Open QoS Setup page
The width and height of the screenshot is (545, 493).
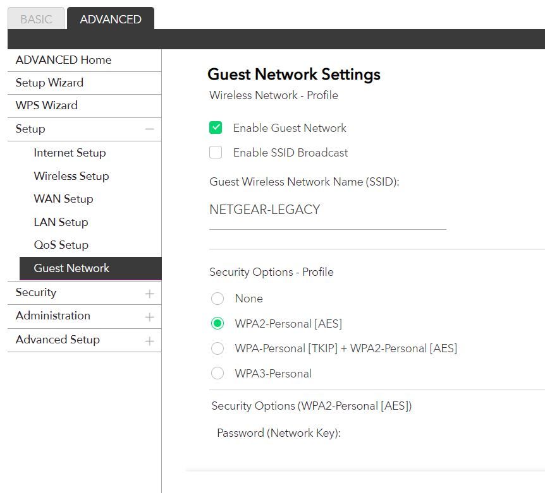[x=61, y=245]
